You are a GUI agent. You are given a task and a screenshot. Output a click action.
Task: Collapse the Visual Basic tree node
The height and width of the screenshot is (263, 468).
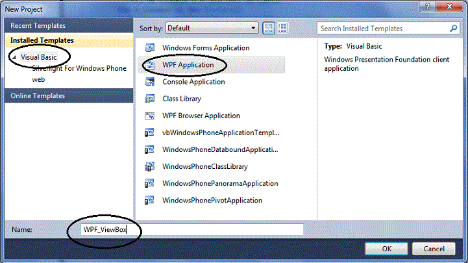click(x=14, y=57)
